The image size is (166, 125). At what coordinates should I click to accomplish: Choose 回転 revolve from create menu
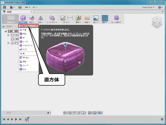click(29, 61)
